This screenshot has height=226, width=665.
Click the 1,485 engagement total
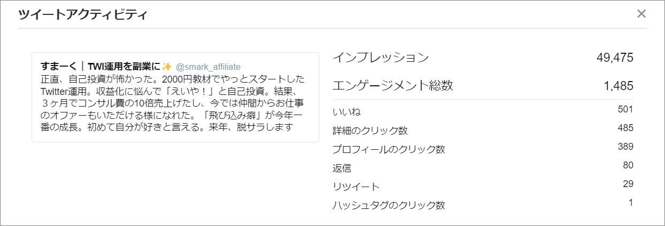[620, 85]
